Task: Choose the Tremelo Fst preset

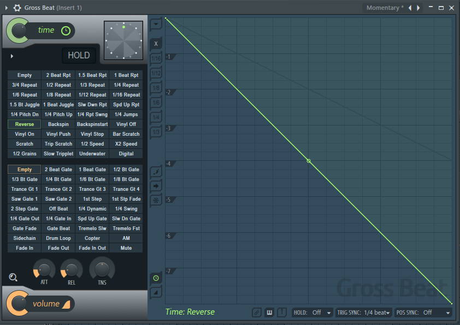Action: point(126,228)
